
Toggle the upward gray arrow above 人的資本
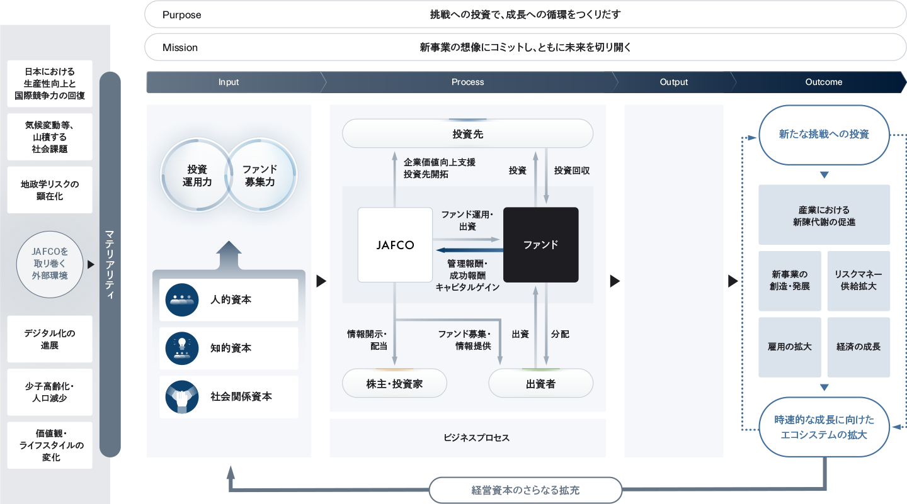click(229, 252)
